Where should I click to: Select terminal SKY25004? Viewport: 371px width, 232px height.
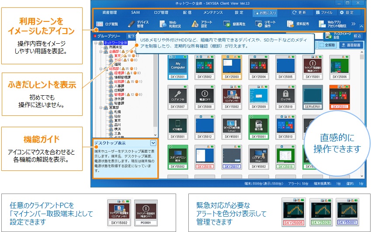(x=259, y=67)
